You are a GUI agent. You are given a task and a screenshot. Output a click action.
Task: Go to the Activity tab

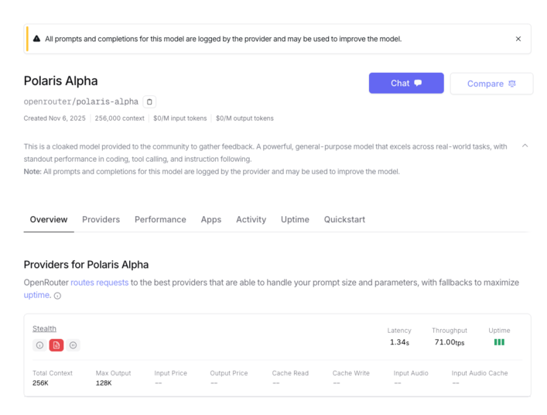click(251, 220)
